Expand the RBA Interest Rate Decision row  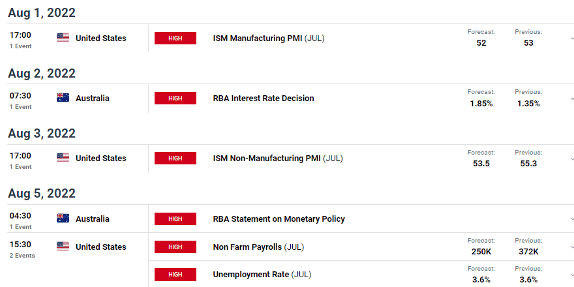[x=572, y=98]
